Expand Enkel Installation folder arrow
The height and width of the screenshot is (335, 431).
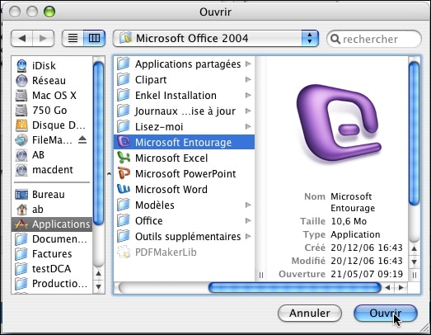click(248, 95)
